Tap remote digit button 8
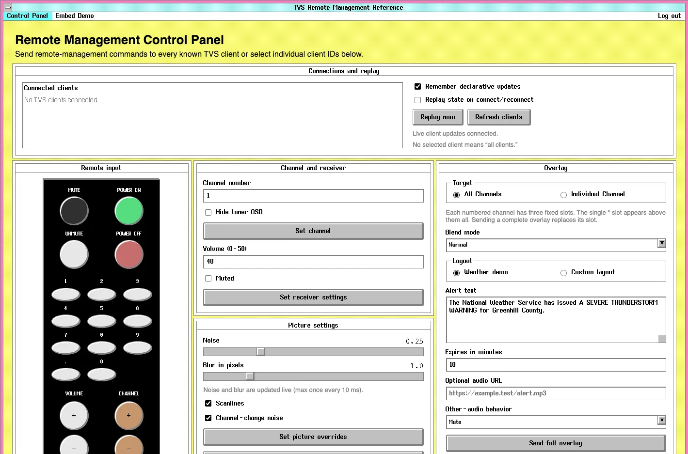Screen dimensions: 688x454 tap(102, 348)
